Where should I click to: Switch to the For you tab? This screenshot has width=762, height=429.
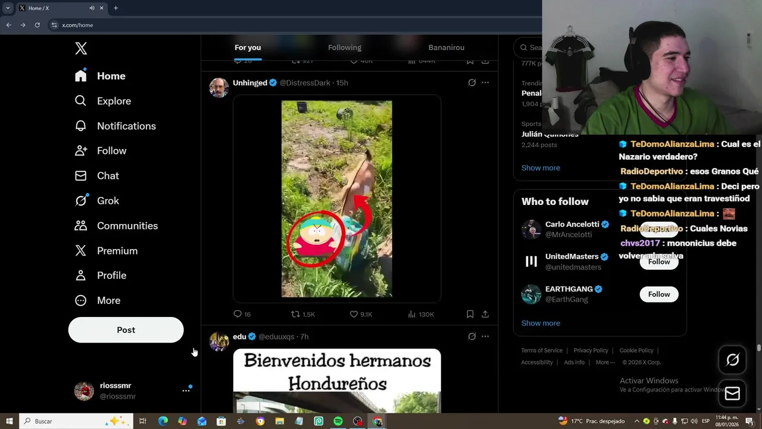(x=248, y=48)
